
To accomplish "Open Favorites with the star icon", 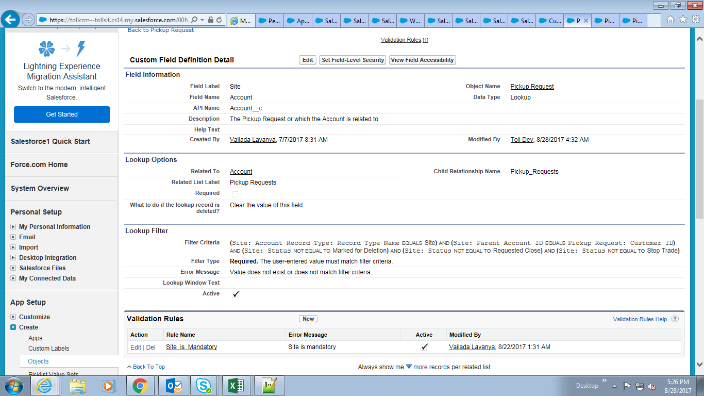I will pos(683,20).
